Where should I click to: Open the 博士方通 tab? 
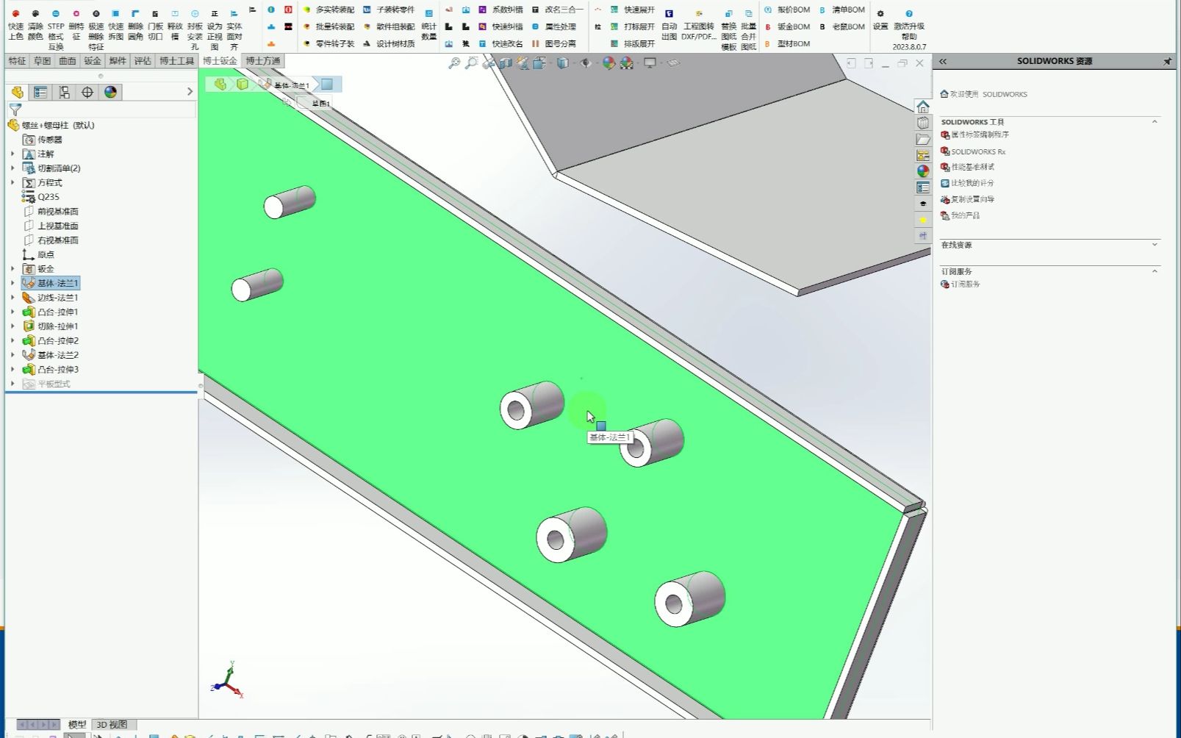click(263, 61)
